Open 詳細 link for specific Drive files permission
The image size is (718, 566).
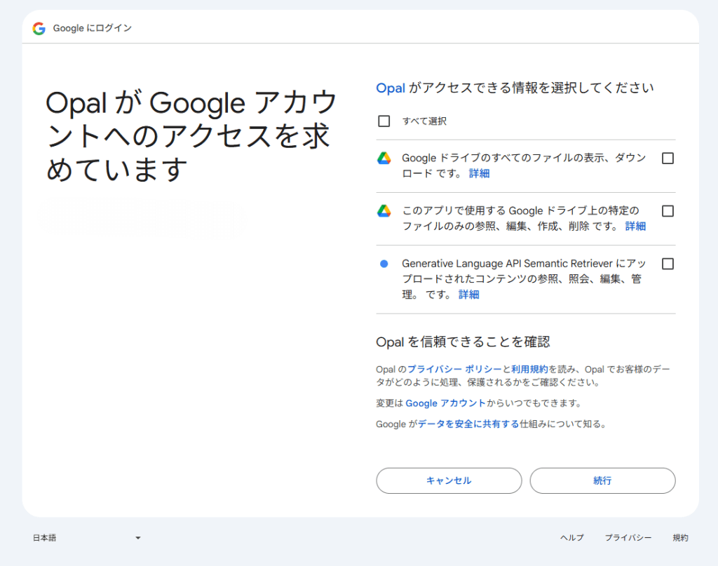(635, 227)
